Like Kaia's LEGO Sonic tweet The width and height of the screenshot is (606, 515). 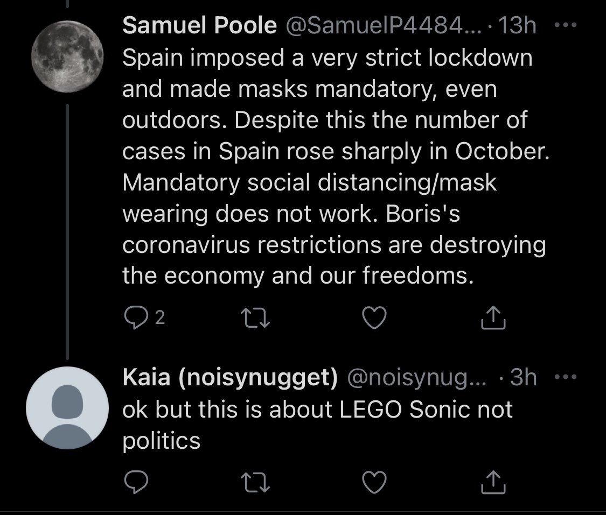pyautogui.click(x=374, y=482)
